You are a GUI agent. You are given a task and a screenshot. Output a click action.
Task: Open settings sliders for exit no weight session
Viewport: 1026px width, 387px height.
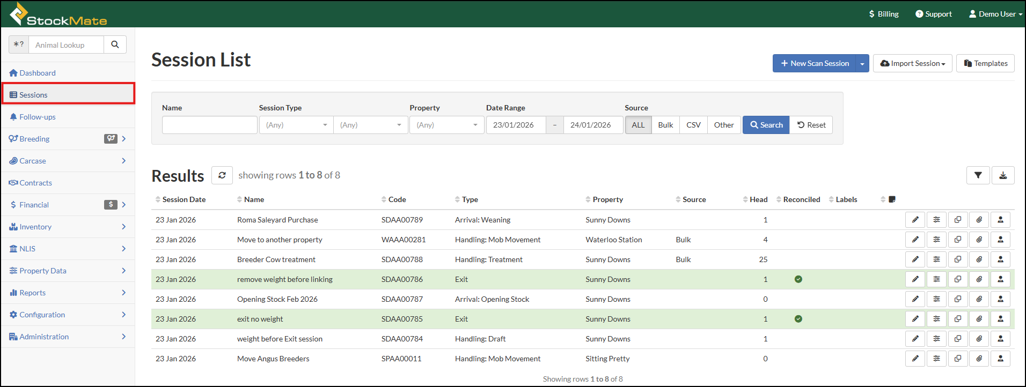[936, 319]
